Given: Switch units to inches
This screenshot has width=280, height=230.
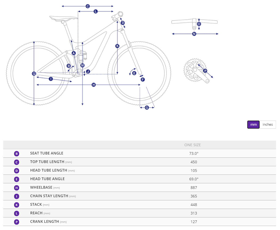Looking at the screenshot, I should click(268, 125).
